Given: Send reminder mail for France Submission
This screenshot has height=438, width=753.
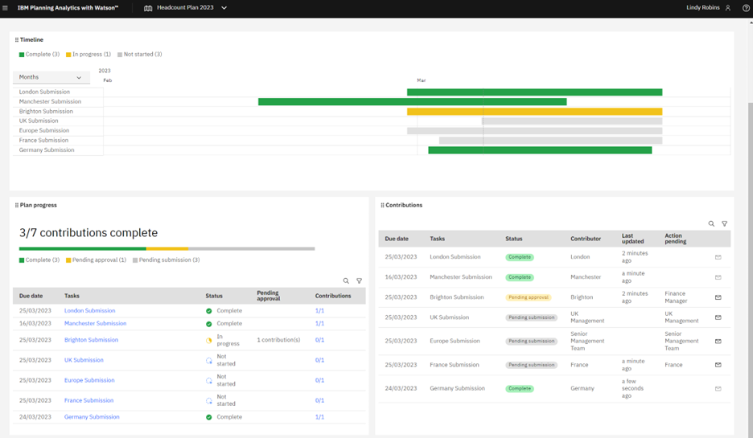Looking at the screenshot, I should [x=718, y=365].
